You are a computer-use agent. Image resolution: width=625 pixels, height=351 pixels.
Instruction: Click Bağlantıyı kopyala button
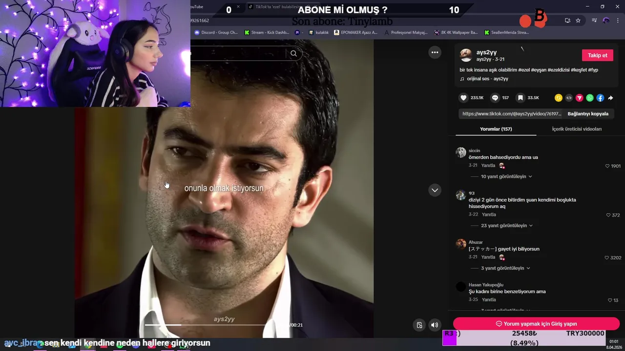588,114
